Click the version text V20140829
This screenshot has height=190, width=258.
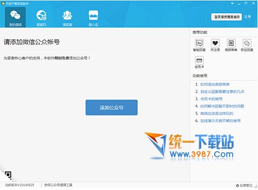click(x=19, y=185)
